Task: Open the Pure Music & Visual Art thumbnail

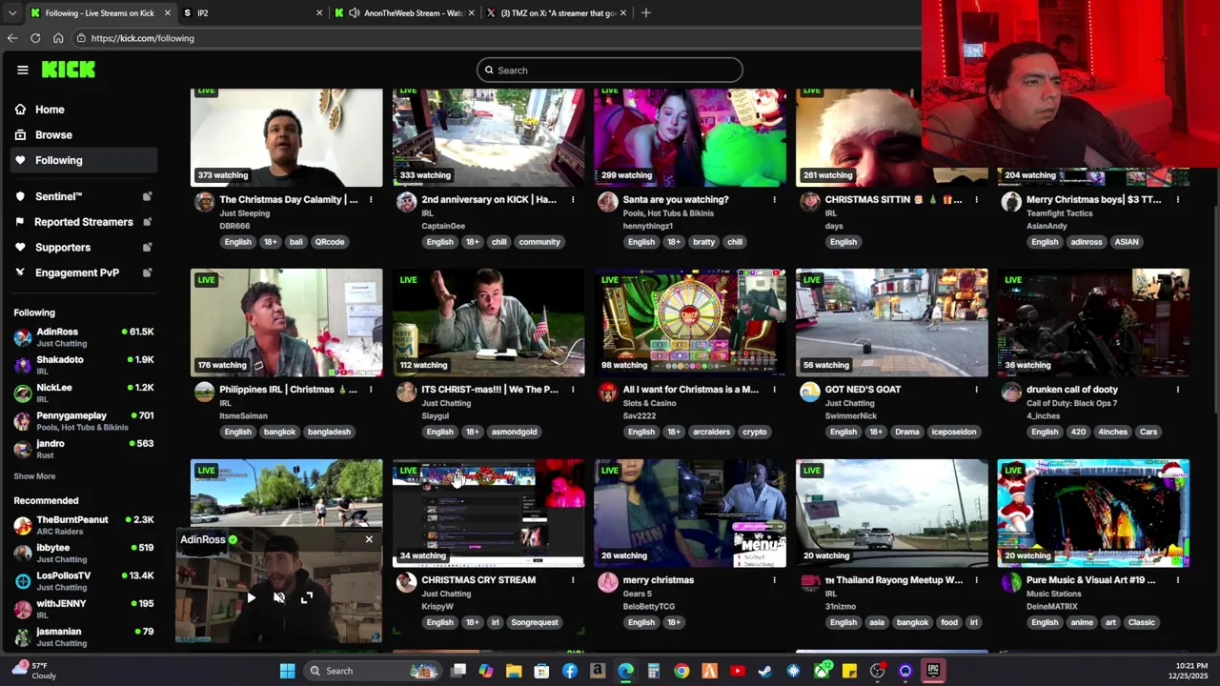Action: point(1093,514)
